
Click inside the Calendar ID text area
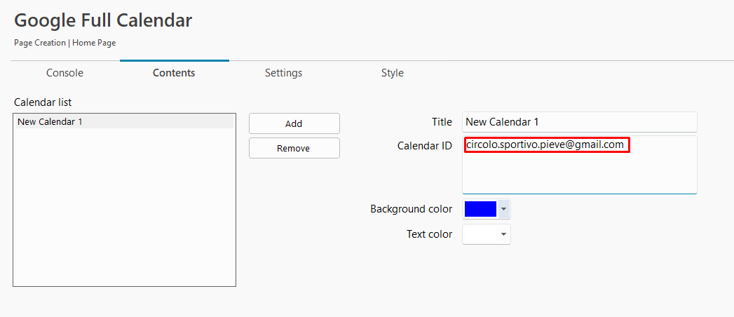(580, 165)
